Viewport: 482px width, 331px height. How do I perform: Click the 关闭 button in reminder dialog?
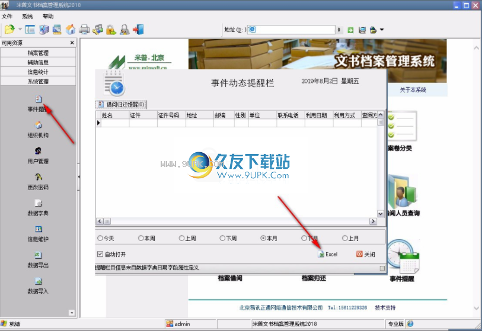(x=366, y=254)
